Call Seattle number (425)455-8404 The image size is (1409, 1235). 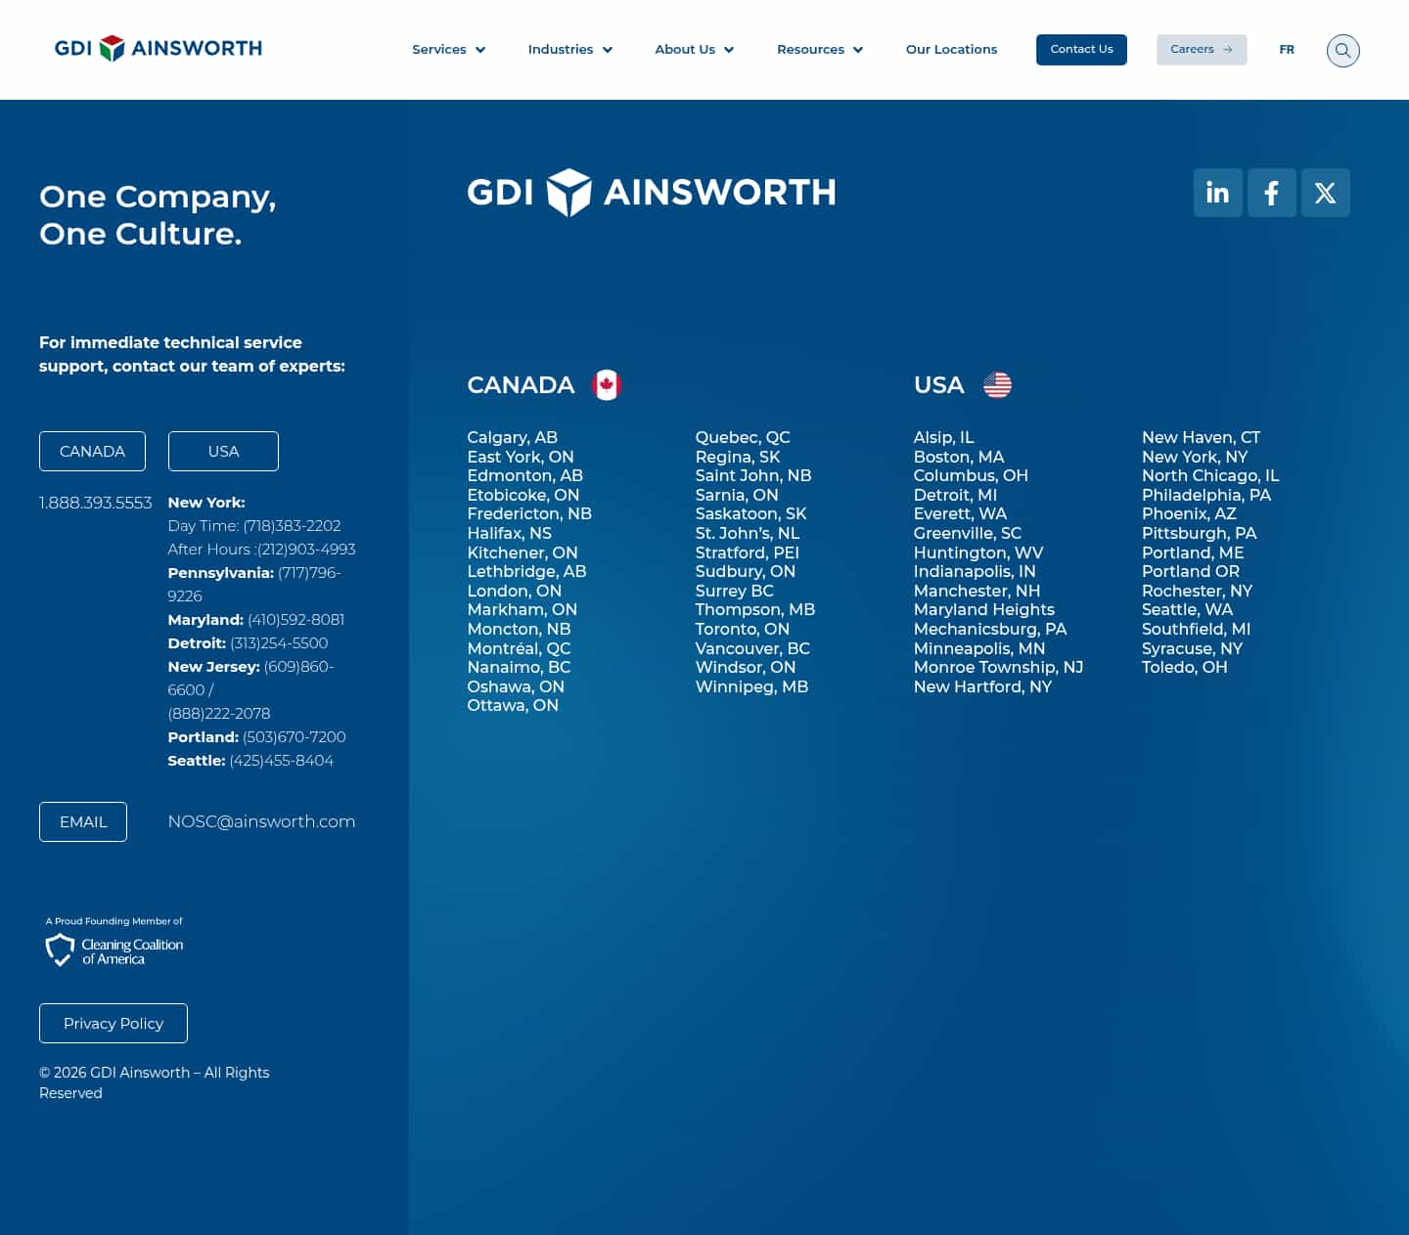pyautogui.click(x=281, y=761)
